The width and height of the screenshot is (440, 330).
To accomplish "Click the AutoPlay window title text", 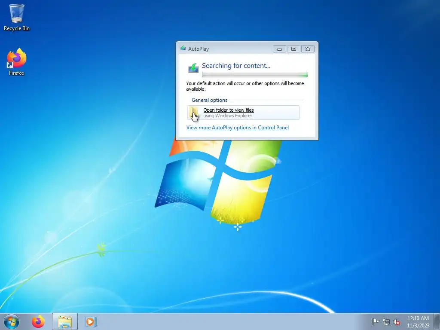I will click(x=199, y=49).
